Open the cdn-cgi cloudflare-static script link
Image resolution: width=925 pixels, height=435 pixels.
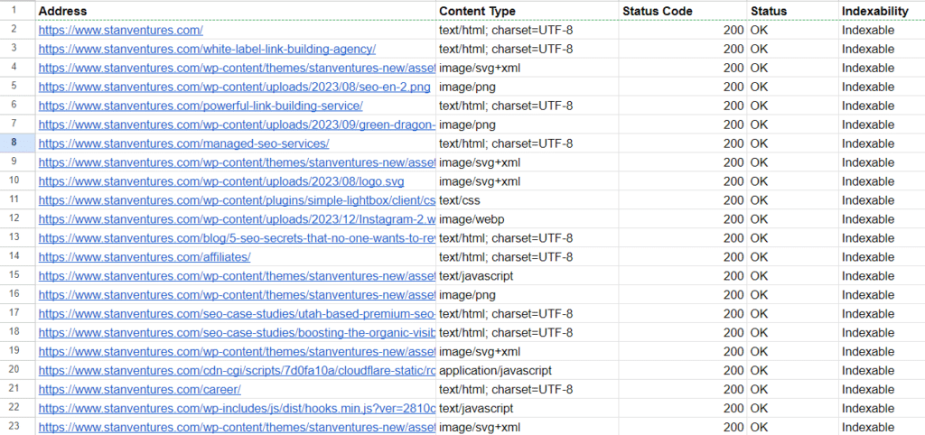click(237, 370)
